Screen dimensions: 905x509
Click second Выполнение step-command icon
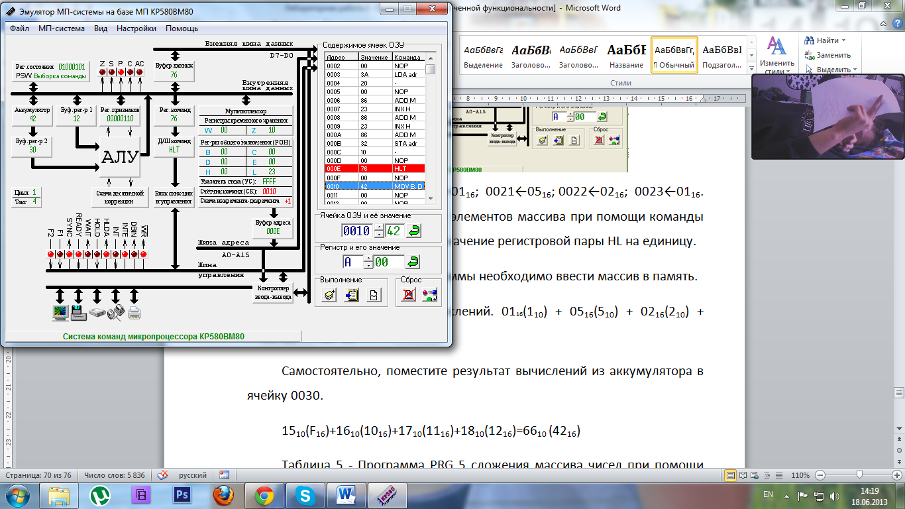(352, 296)
